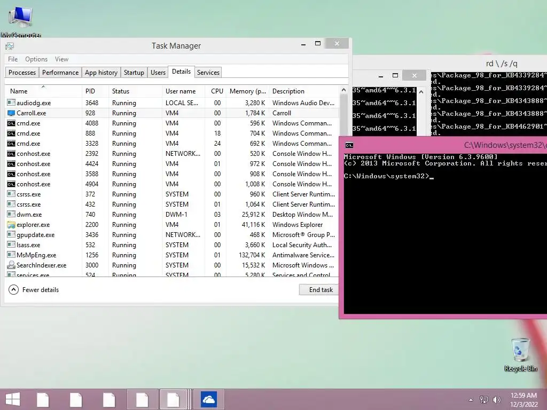Click the SearchIndexer.exe icon
The image size is (547, 410).
point(11,265)
